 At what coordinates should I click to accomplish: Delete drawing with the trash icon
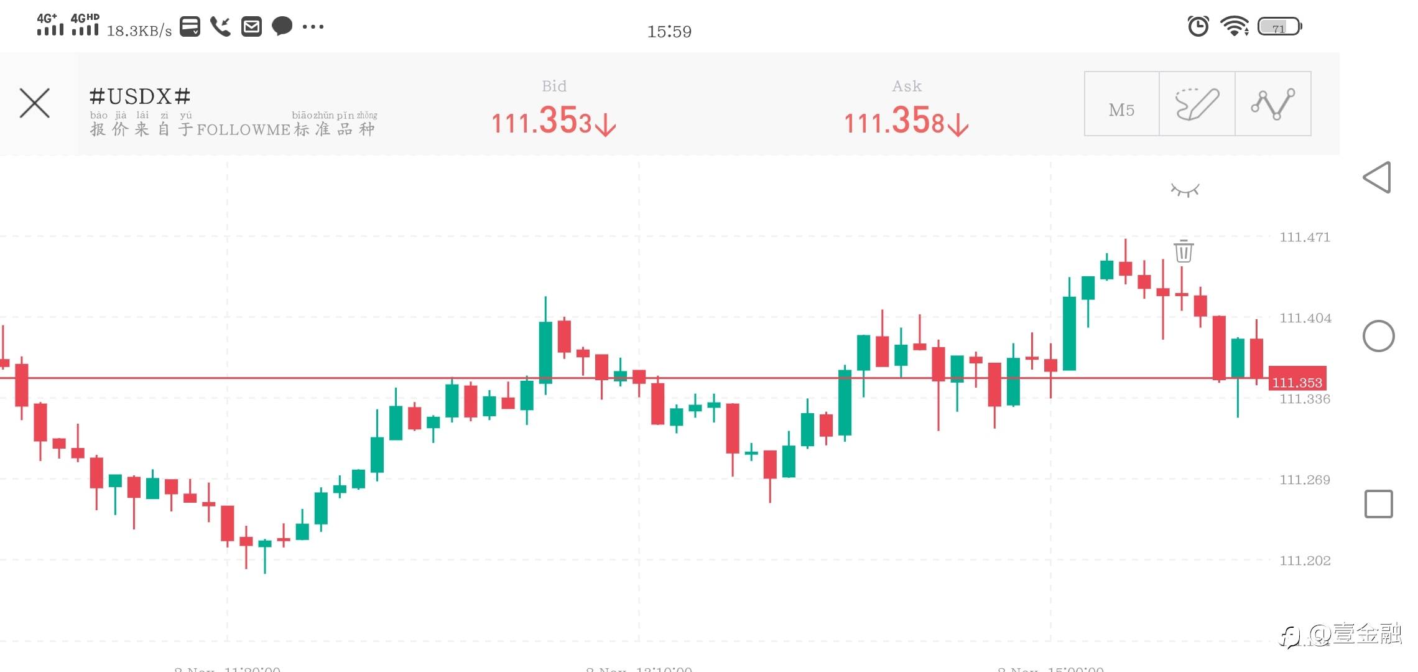click(x=1184, y=251)
